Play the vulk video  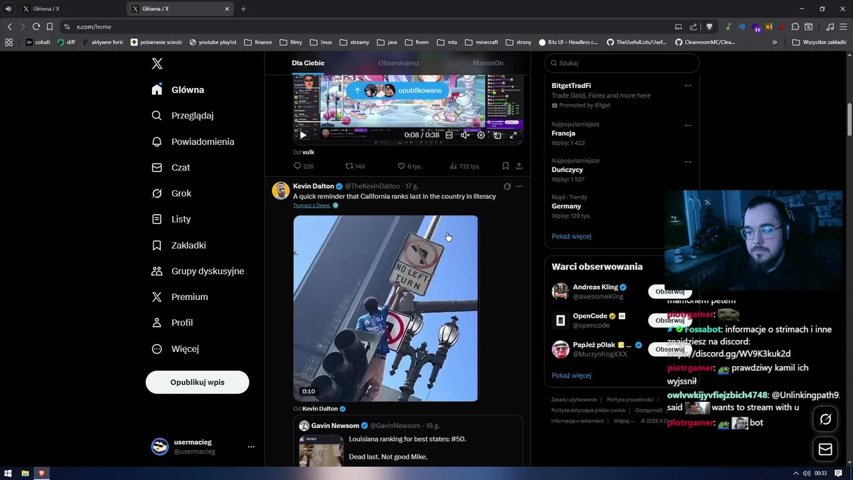303,135
